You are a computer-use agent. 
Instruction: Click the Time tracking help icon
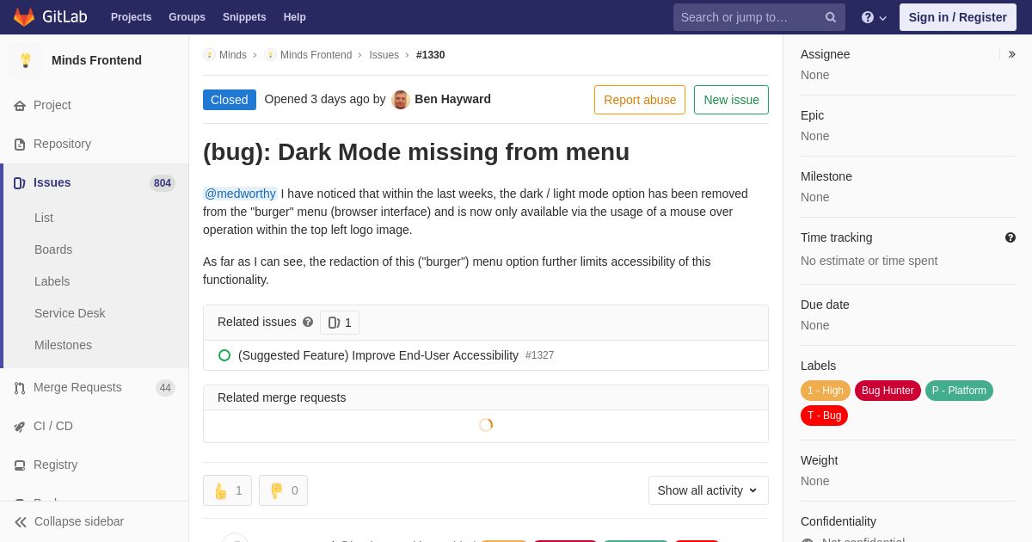point(1010,237)
